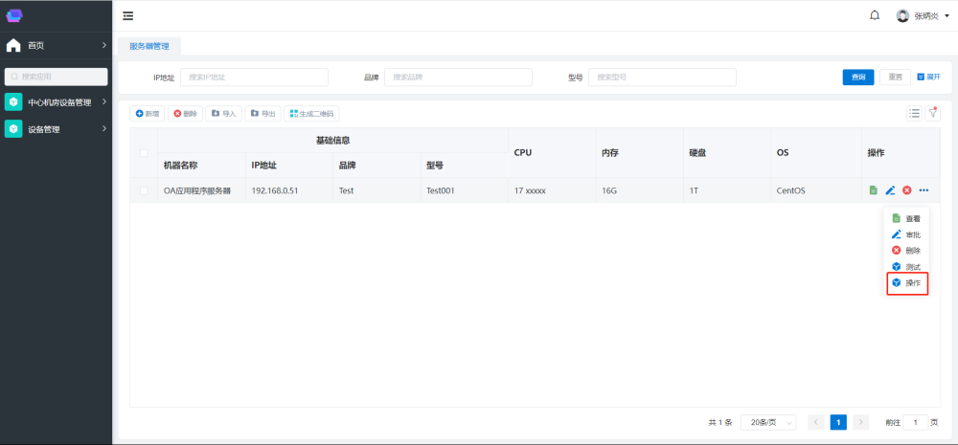This screenshot has width=958, height=445.
Task: Click the blue pencil edit icon in the row
Action: [x=890, y=190]
